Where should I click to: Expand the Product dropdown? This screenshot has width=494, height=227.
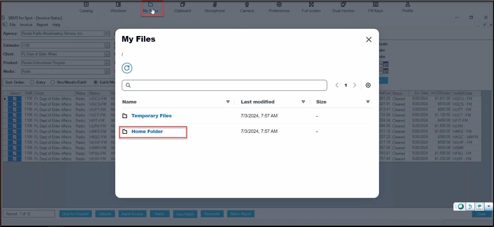pos(107,63)
